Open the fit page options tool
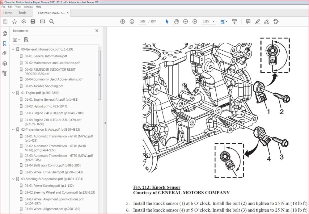309x214 pixels. 223,21
